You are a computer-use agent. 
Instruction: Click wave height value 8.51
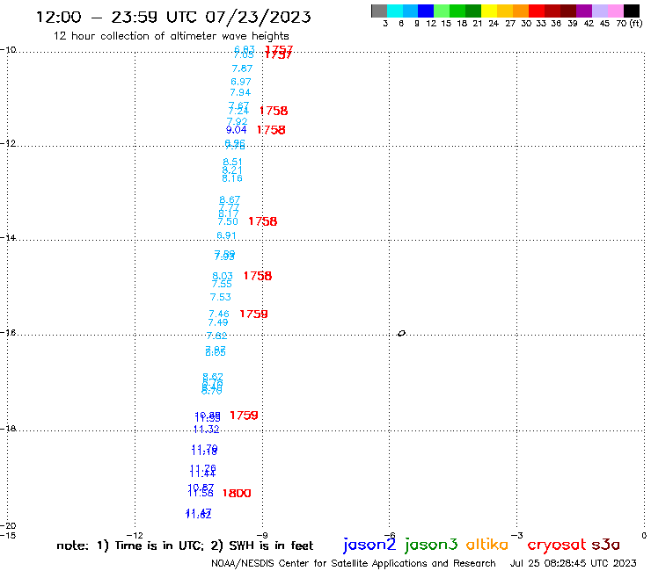point(232,162)
